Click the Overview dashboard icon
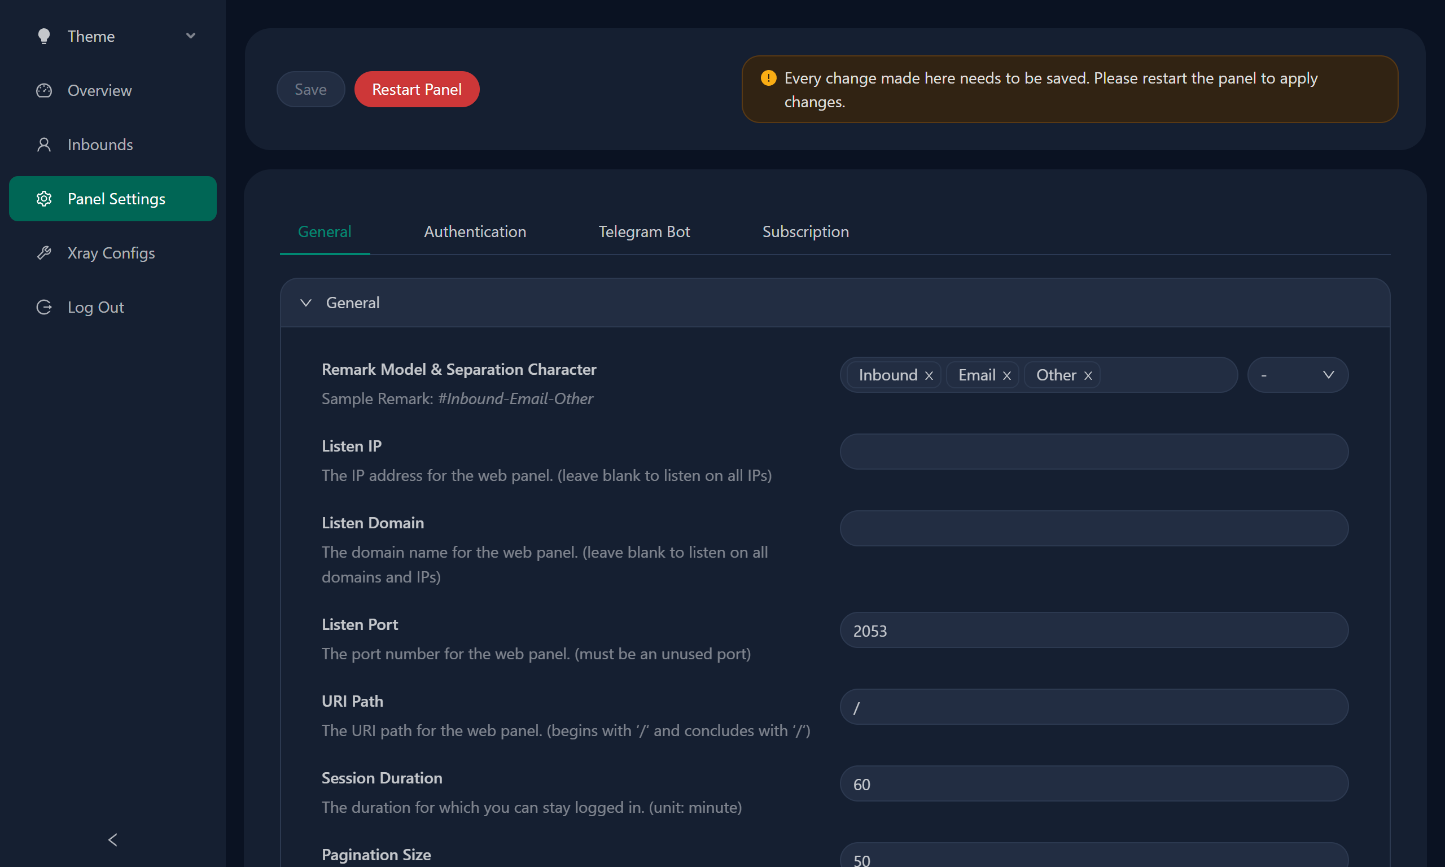The height and width of the screenshot is (867, 1445). (x=44, y=90)
